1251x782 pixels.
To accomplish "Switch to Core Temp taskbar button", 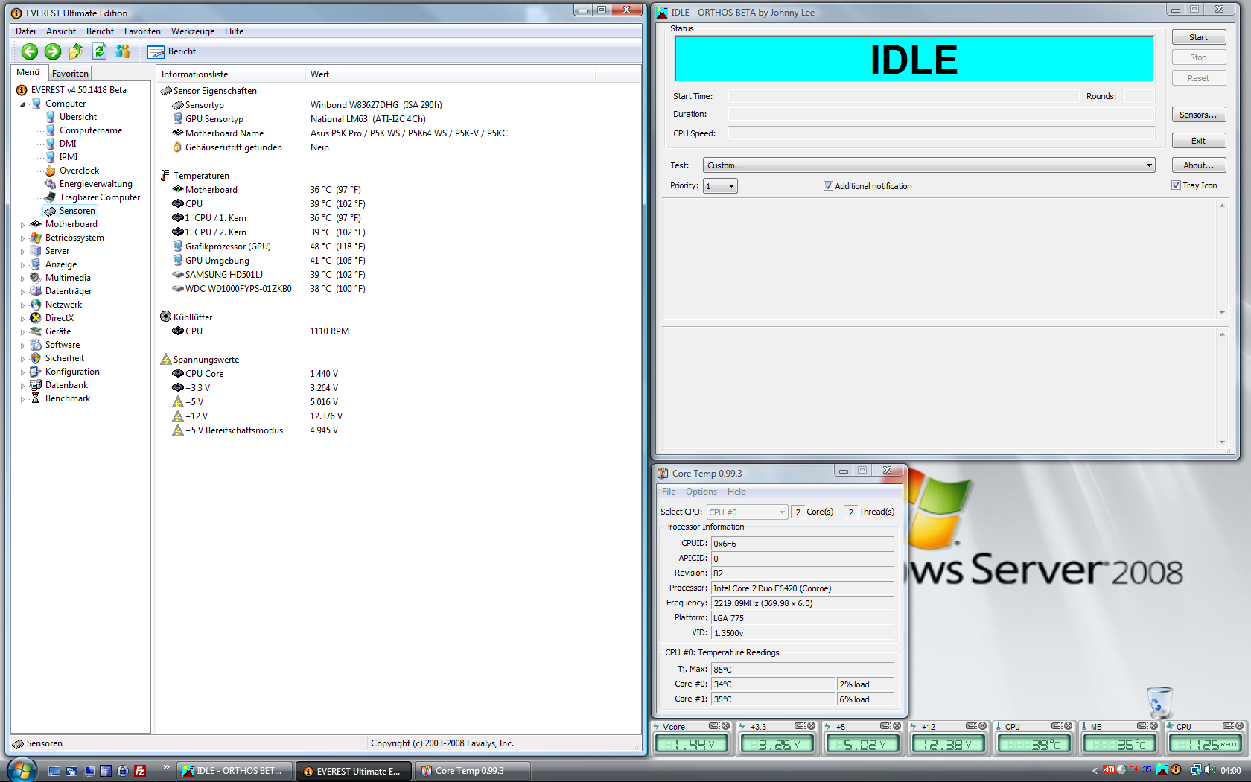I will click(473, 771).
